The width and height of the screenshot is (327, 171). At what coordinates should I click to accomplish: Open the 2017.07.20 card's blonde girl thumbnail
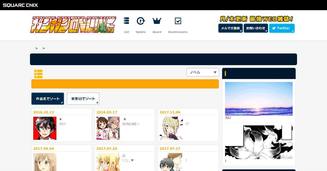coord(108,162)
